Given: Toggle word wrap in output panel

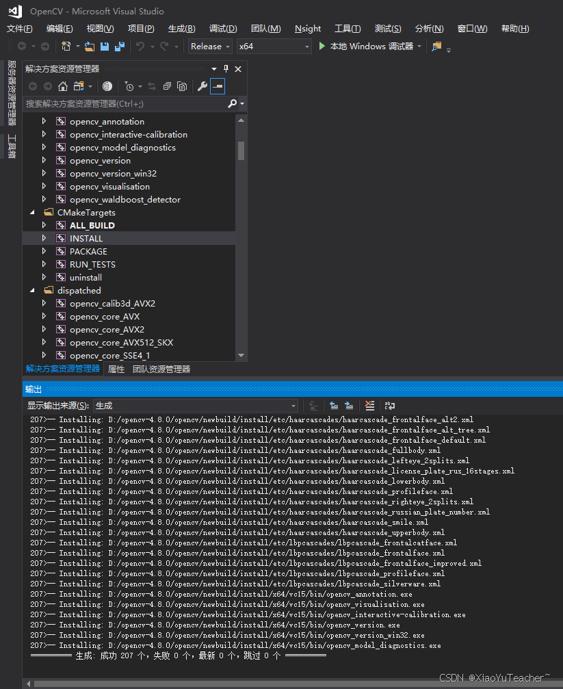Looking at the screenshot, I should point(390,406).
